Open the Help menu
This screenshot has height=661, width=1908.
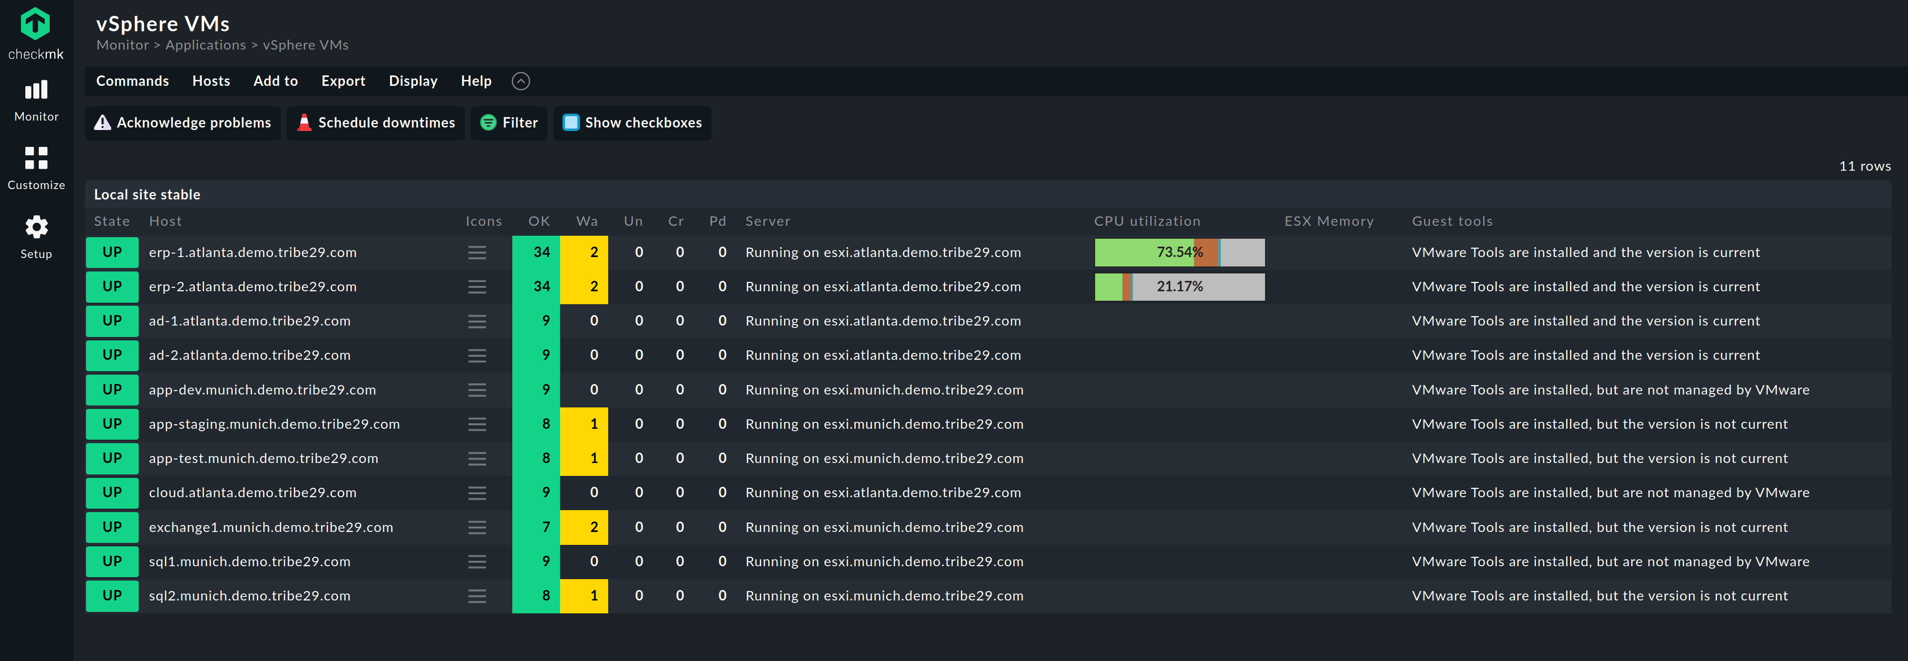pyautogui.click(x=476, y=81)
